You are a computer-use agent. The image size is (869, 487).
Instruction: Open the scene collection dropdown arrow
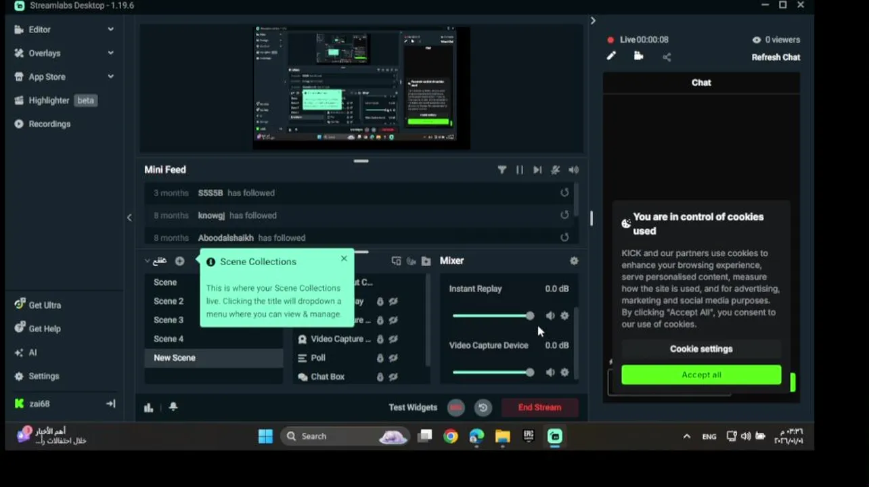(148, 261)
